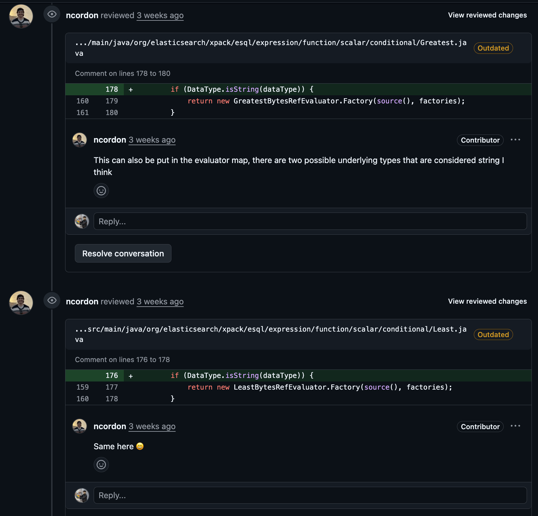Image resolution: width=538 pixels, height=516 pixels.
Task: Open the three-dot menu on Greatest.java comment
Action: [515, 140]
